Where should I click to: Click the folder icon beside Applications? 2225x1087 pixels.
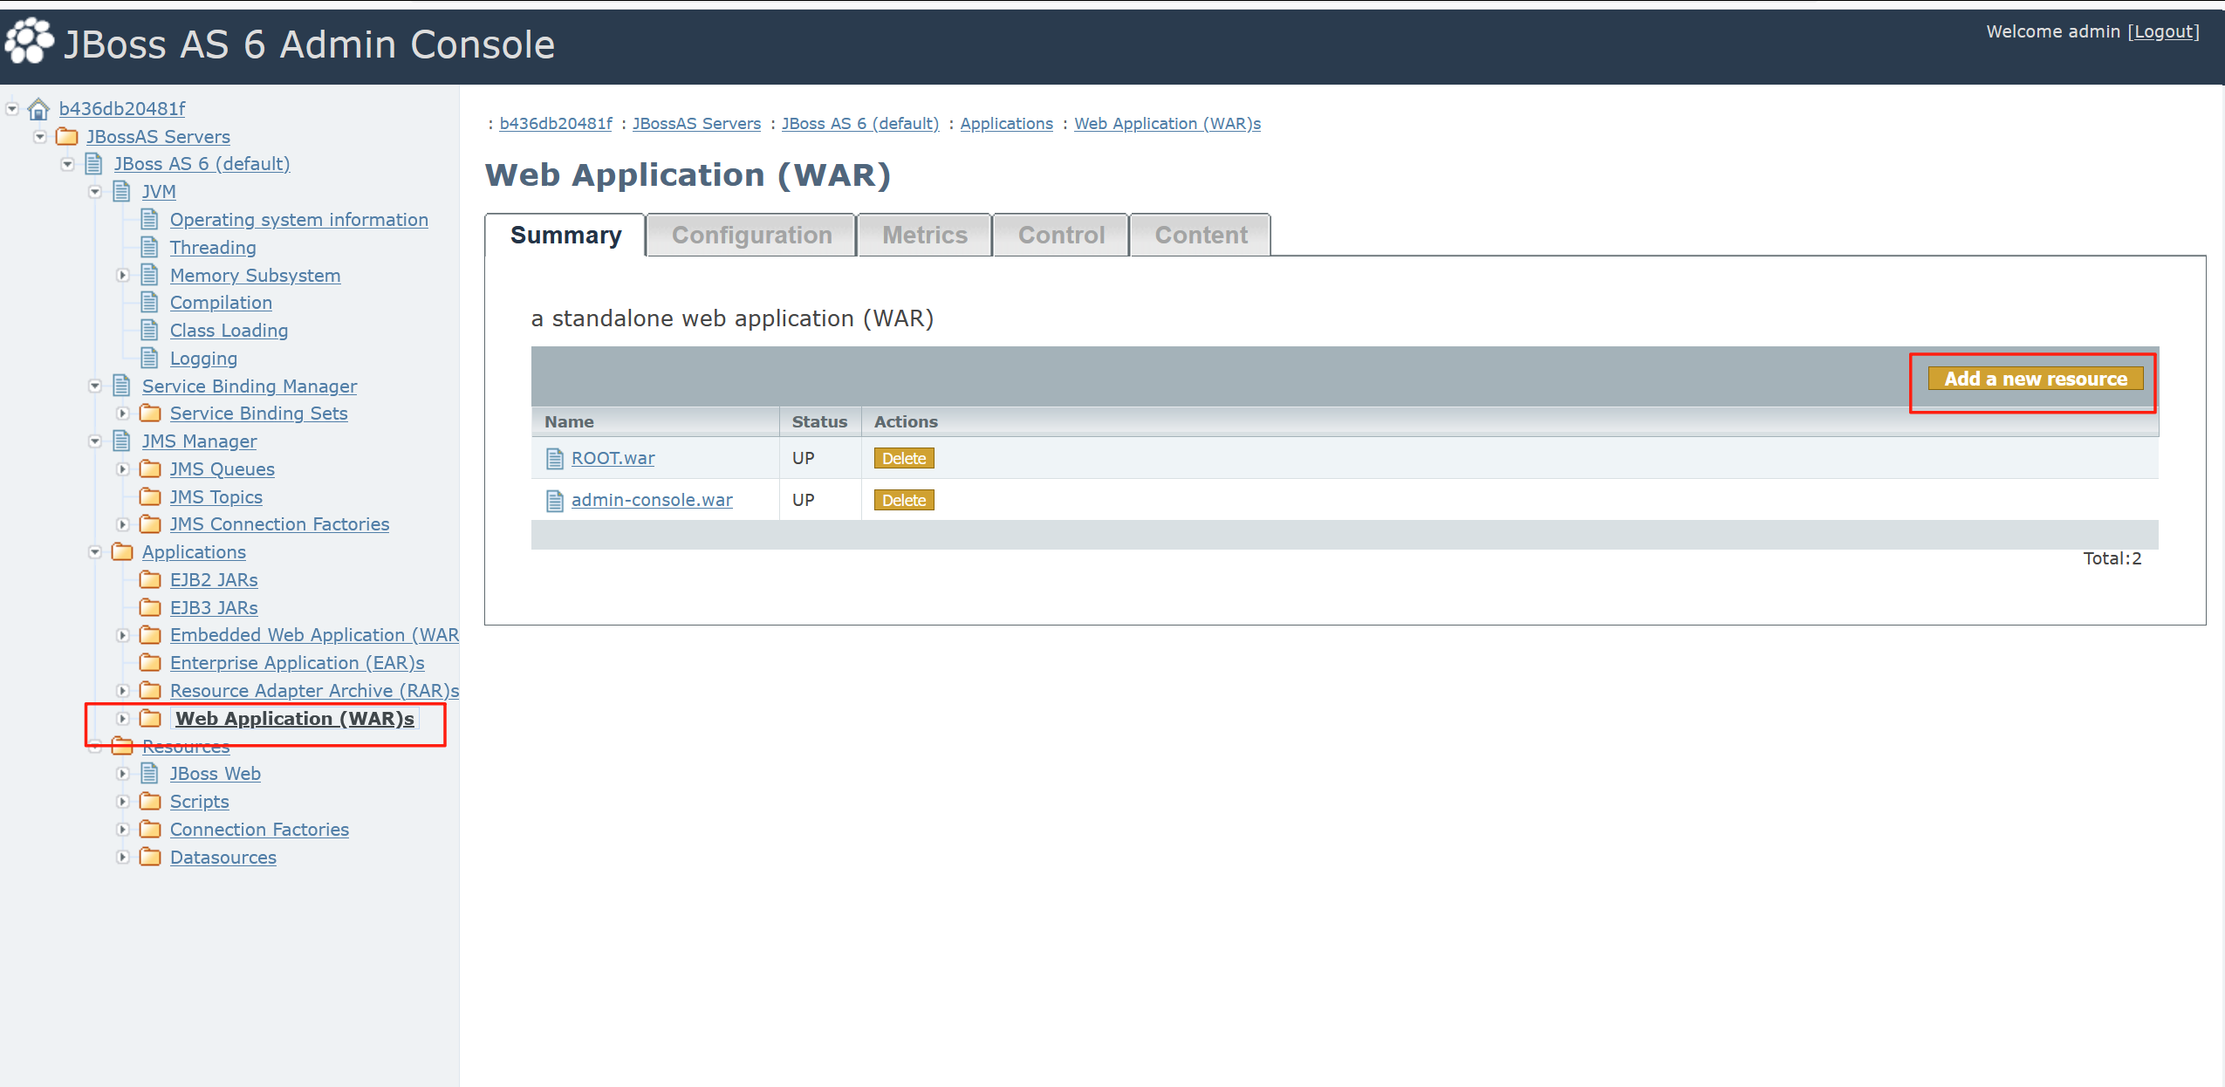pos(122,551)
